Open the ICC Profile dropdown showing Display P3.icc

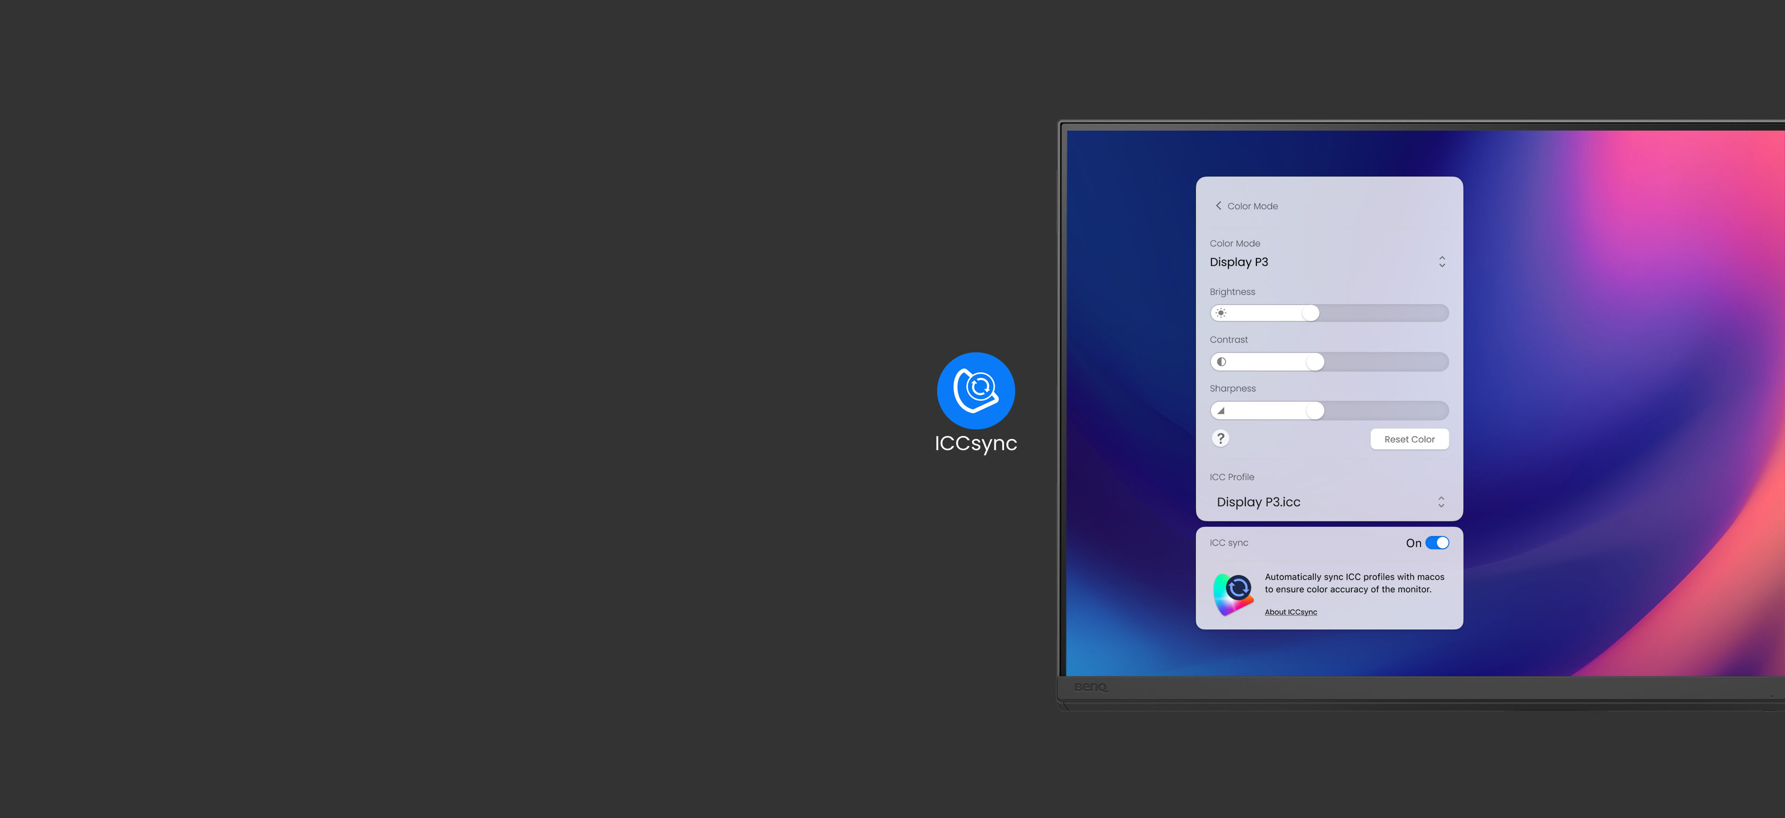tap(1259, 501)
